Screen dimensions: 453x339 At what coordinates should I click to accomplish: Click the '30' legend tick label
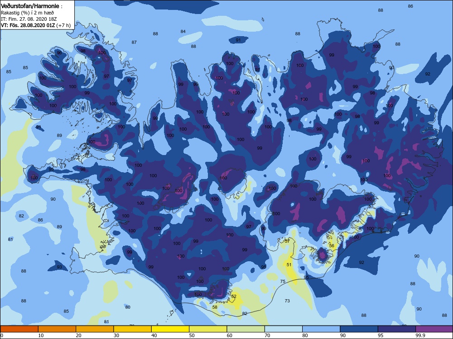[116, 335]
